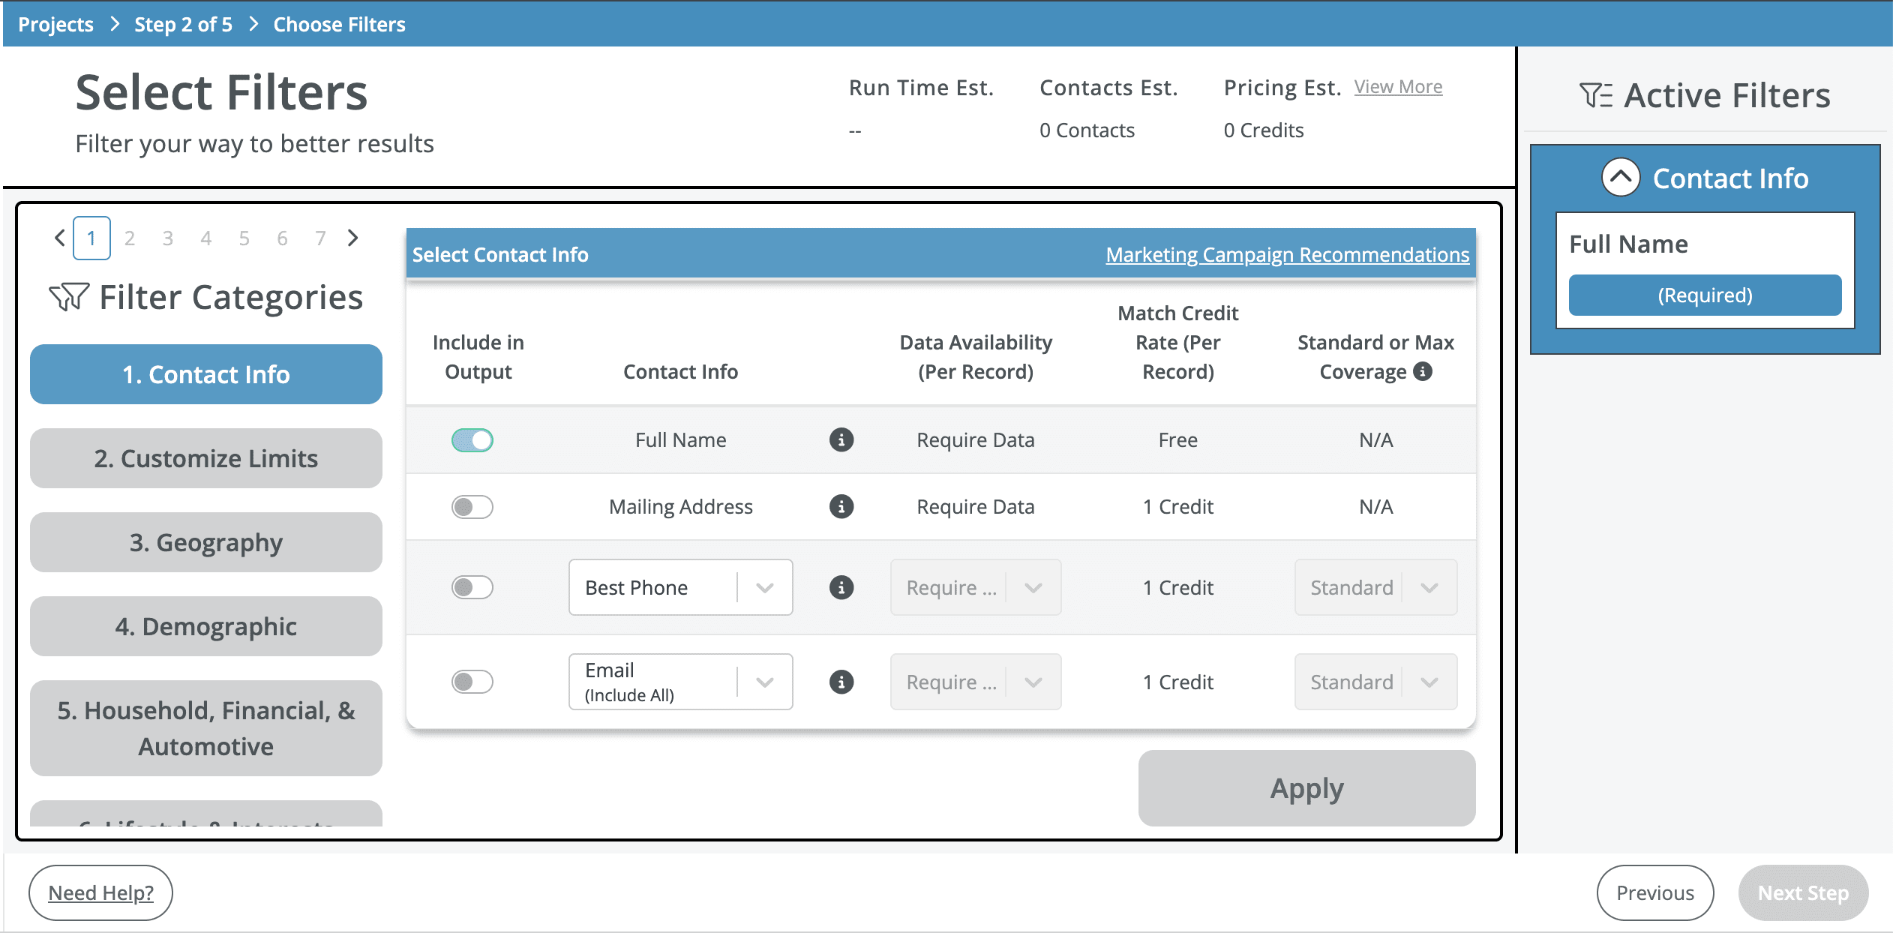Click the right arrow in pagination

coord(353,238)
